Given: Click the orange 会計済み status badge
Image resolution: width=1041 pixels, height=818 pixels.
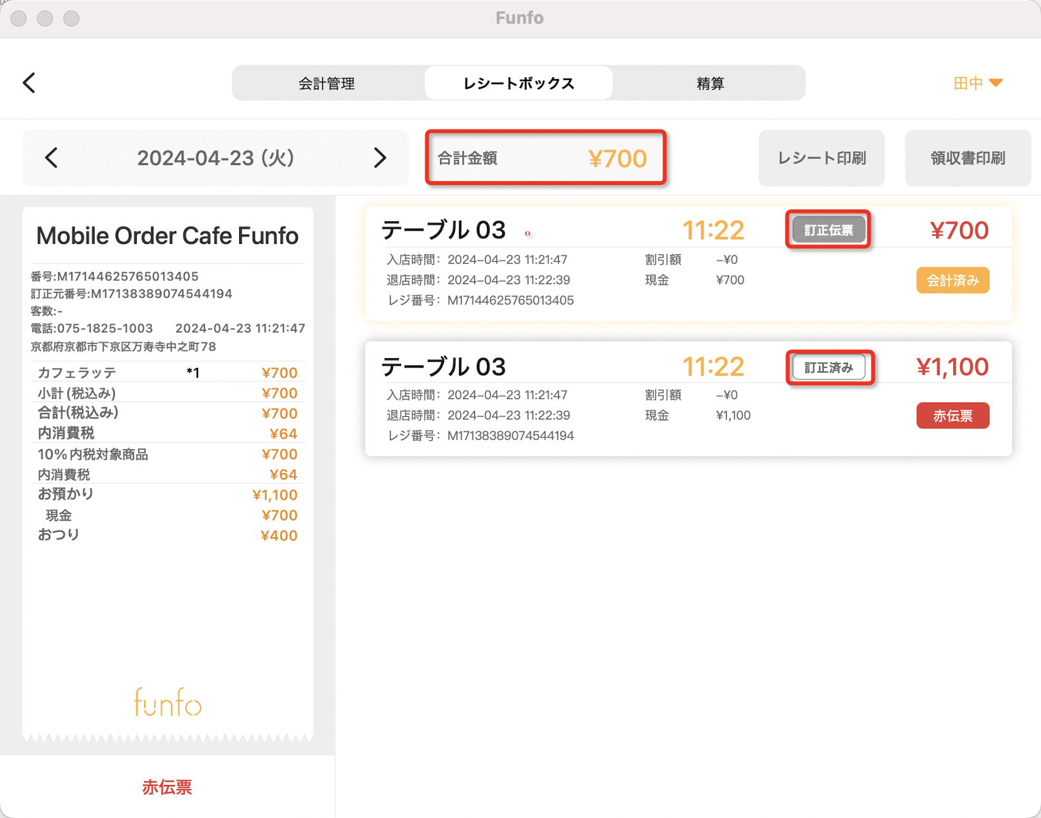Looking at the screenshot, I should (952, 281).
